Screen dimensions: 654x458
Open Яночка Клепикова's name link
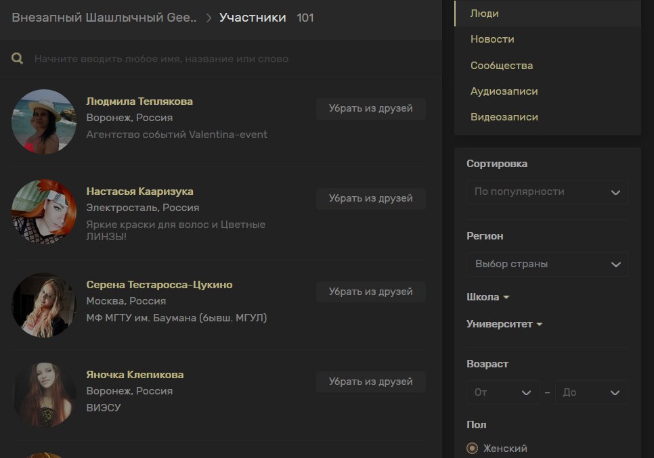click(x=135, y=375)
